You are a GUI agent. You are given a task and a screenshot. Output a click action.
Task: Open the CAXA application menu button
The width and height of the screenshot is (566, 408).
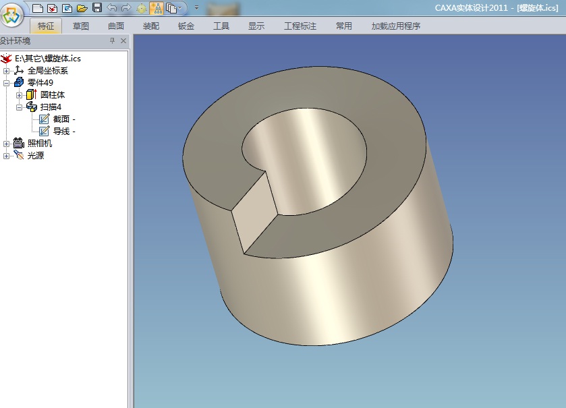click(14, 18)
